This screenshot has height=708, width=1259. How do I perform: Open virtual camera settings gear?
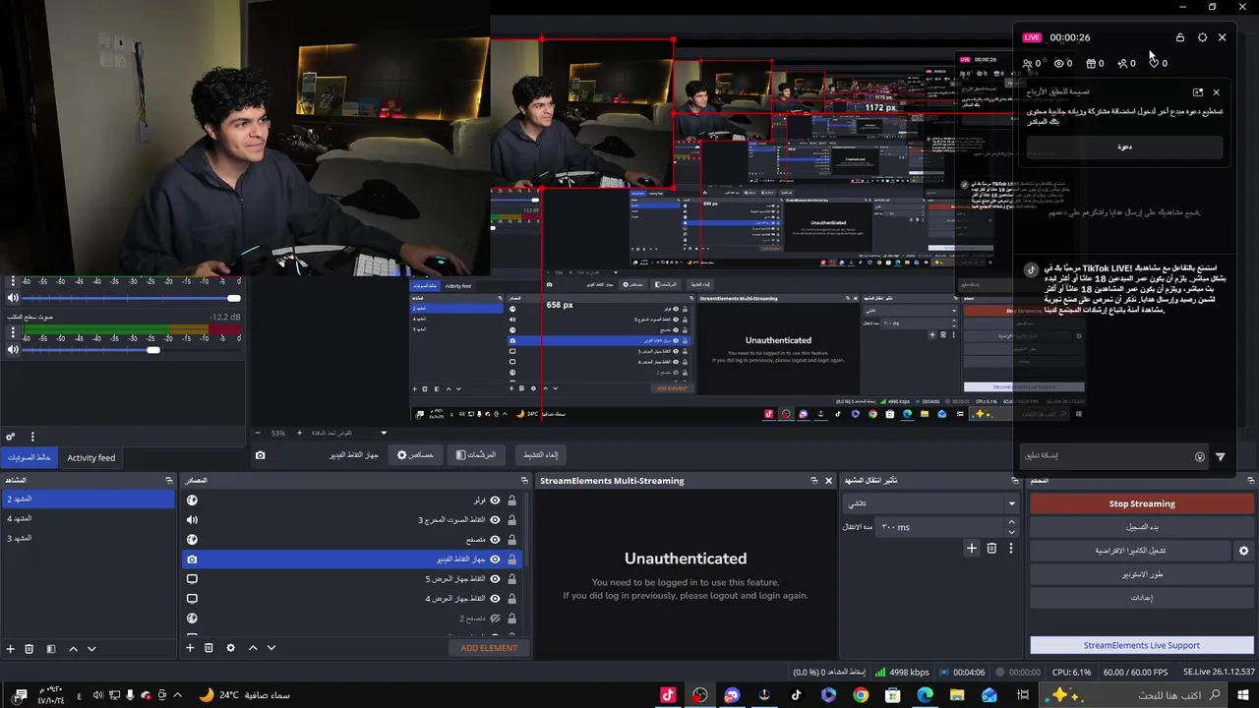pyautogui.click(x=1243, y=551)
